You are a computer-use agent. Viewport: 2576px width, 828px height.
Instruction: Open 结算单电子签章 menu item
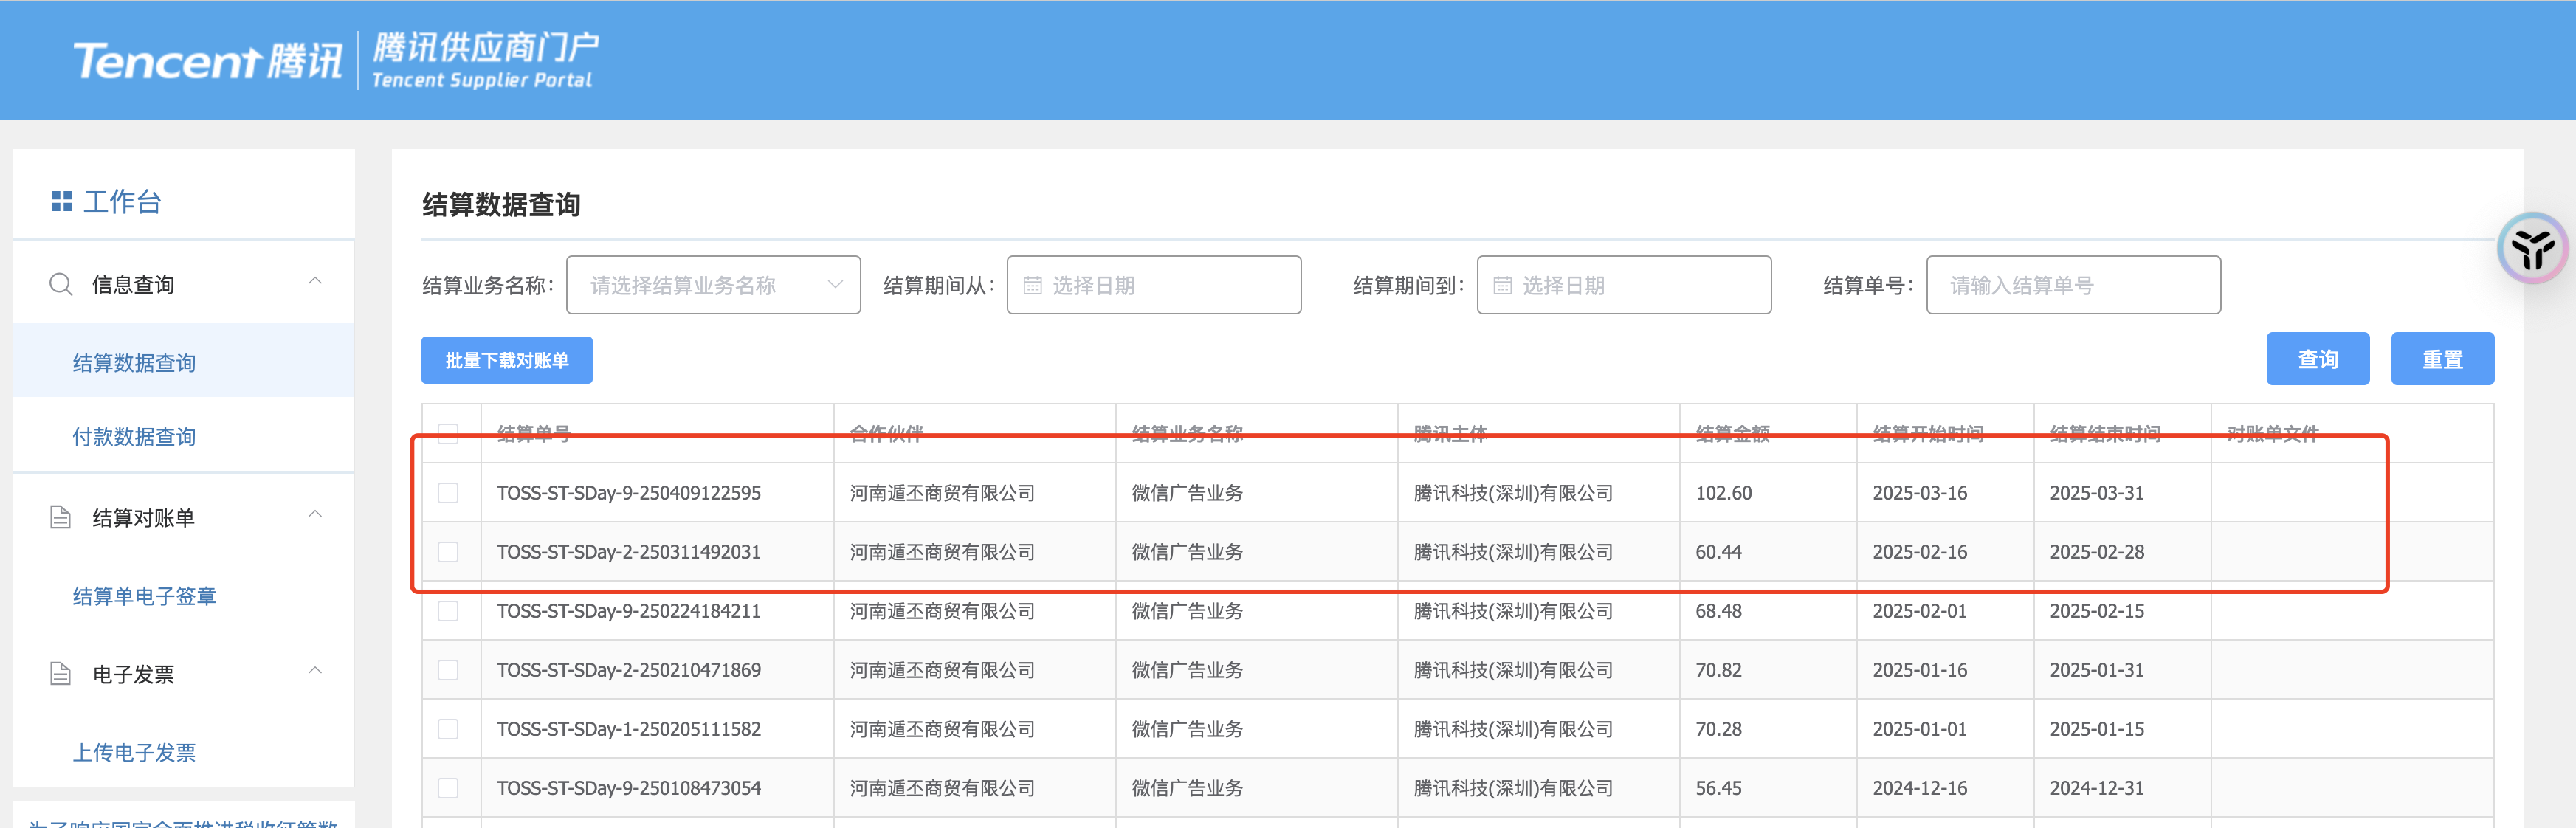click(x=144, y=596)
